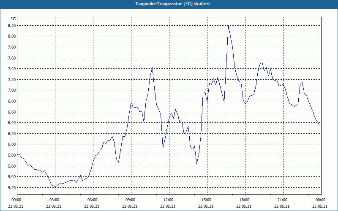This screenshot has width=338, height=211.
Task: Click the 5,40 y-axis value
Action: click(12, 177)
